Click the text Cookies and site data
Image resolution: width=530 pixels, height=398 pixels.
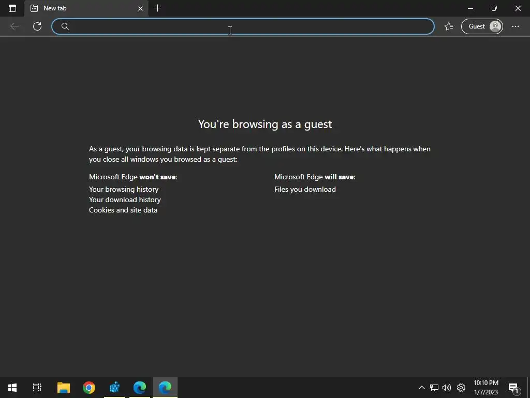pyautogui.click(x=123, y=210)
